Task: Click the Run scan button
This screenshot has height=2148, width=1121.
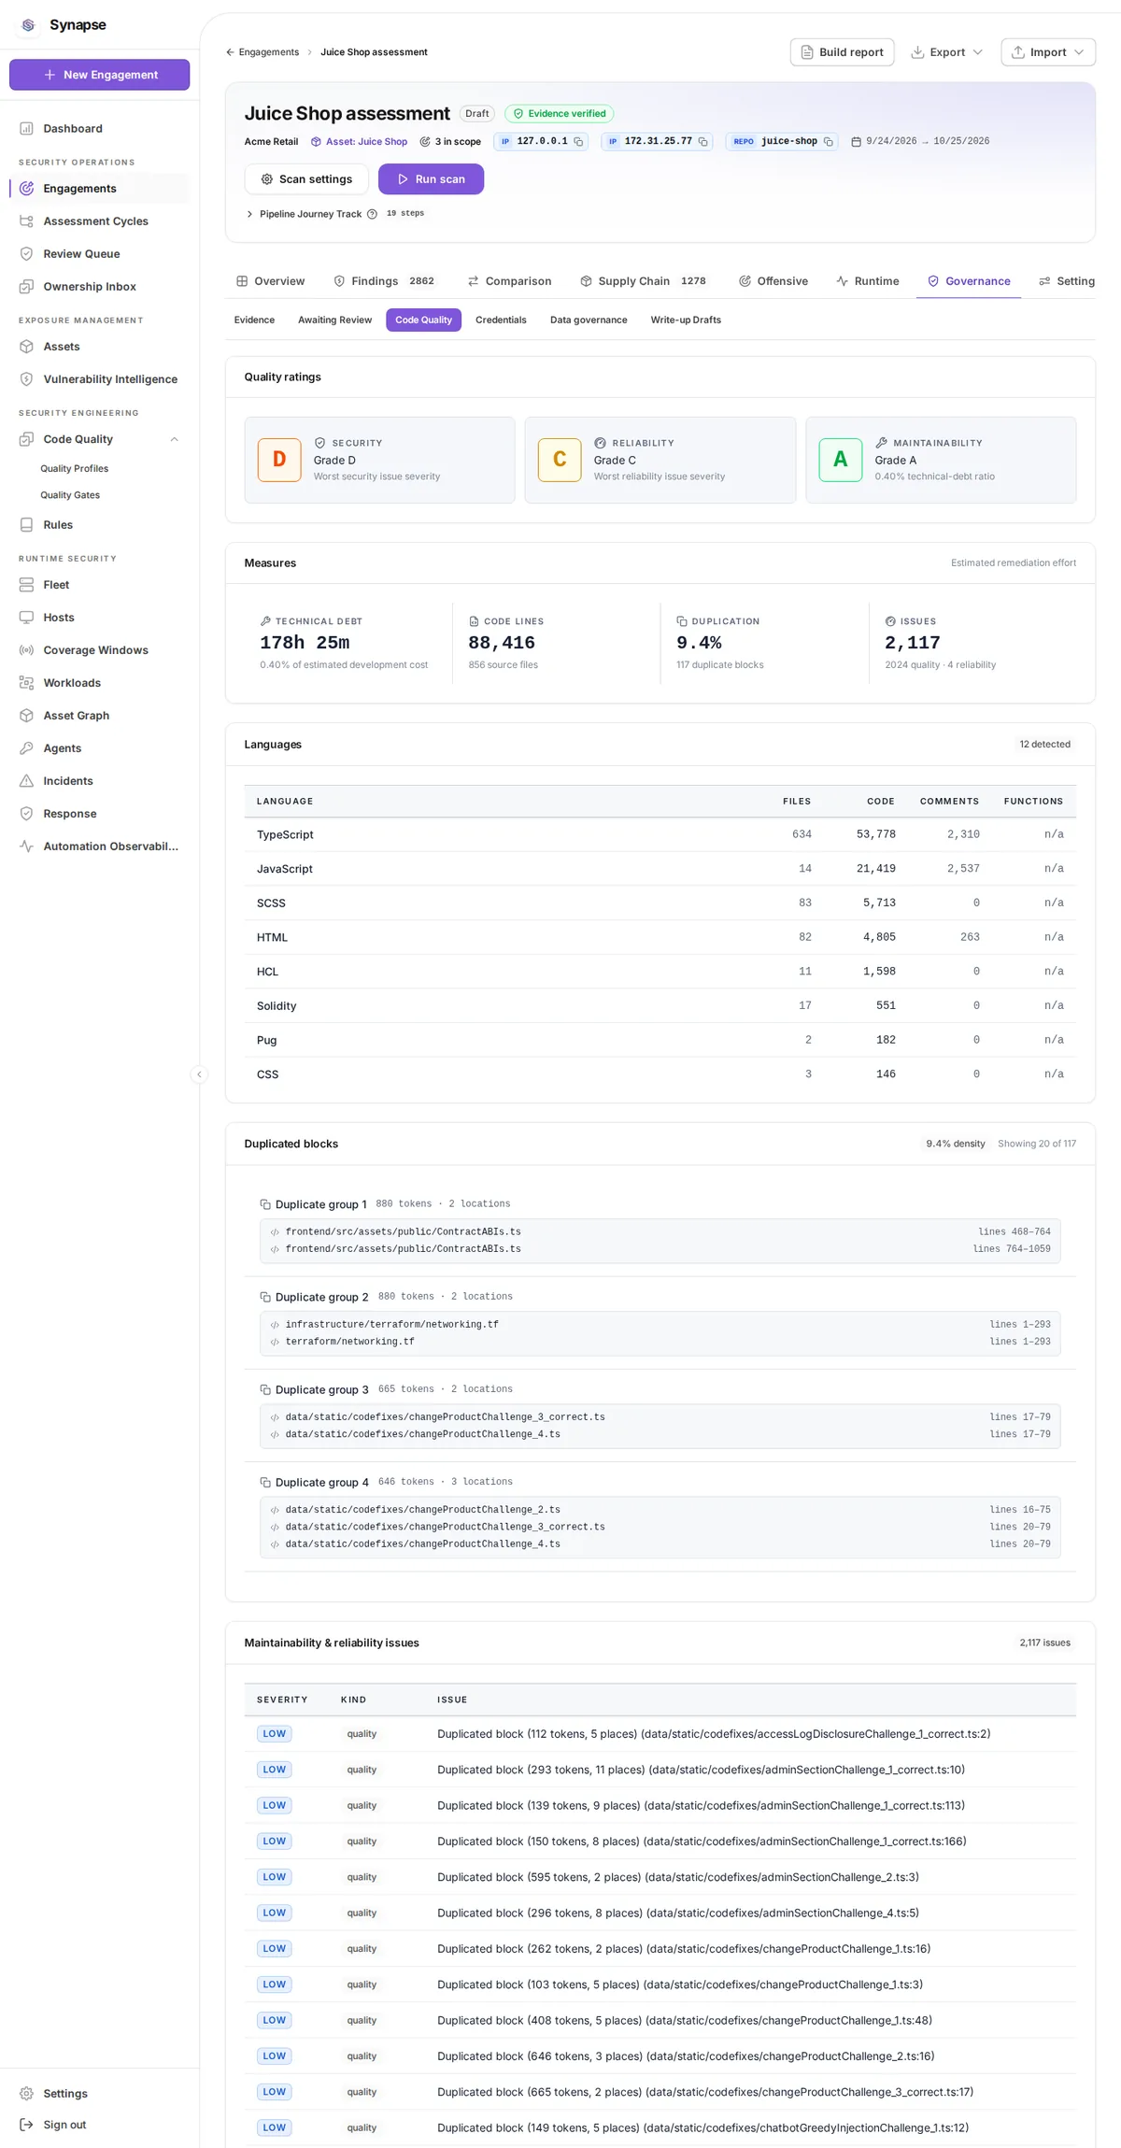Action: click(x=431, y=179)
